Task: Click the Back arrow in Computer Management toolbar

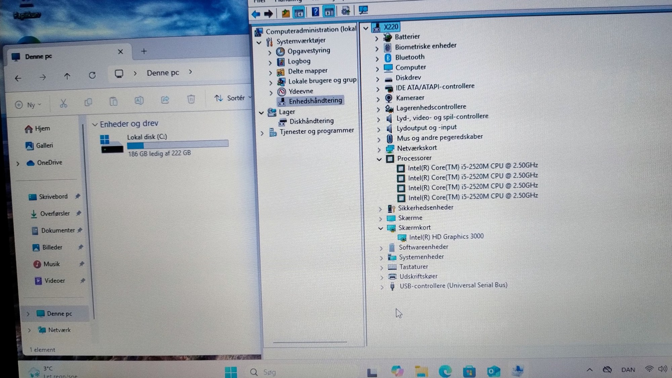Action: 256,14
